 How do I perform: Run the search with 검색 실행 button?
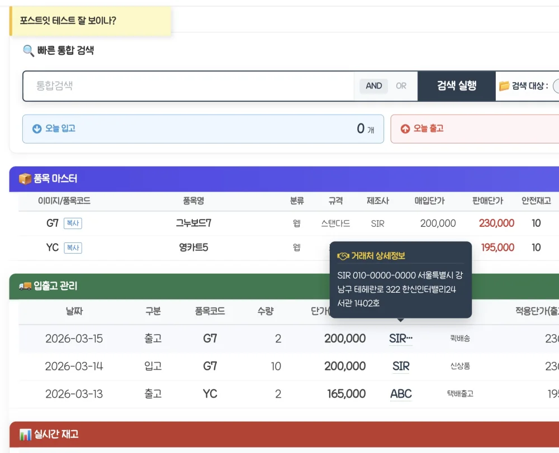(x=456, y=86)
